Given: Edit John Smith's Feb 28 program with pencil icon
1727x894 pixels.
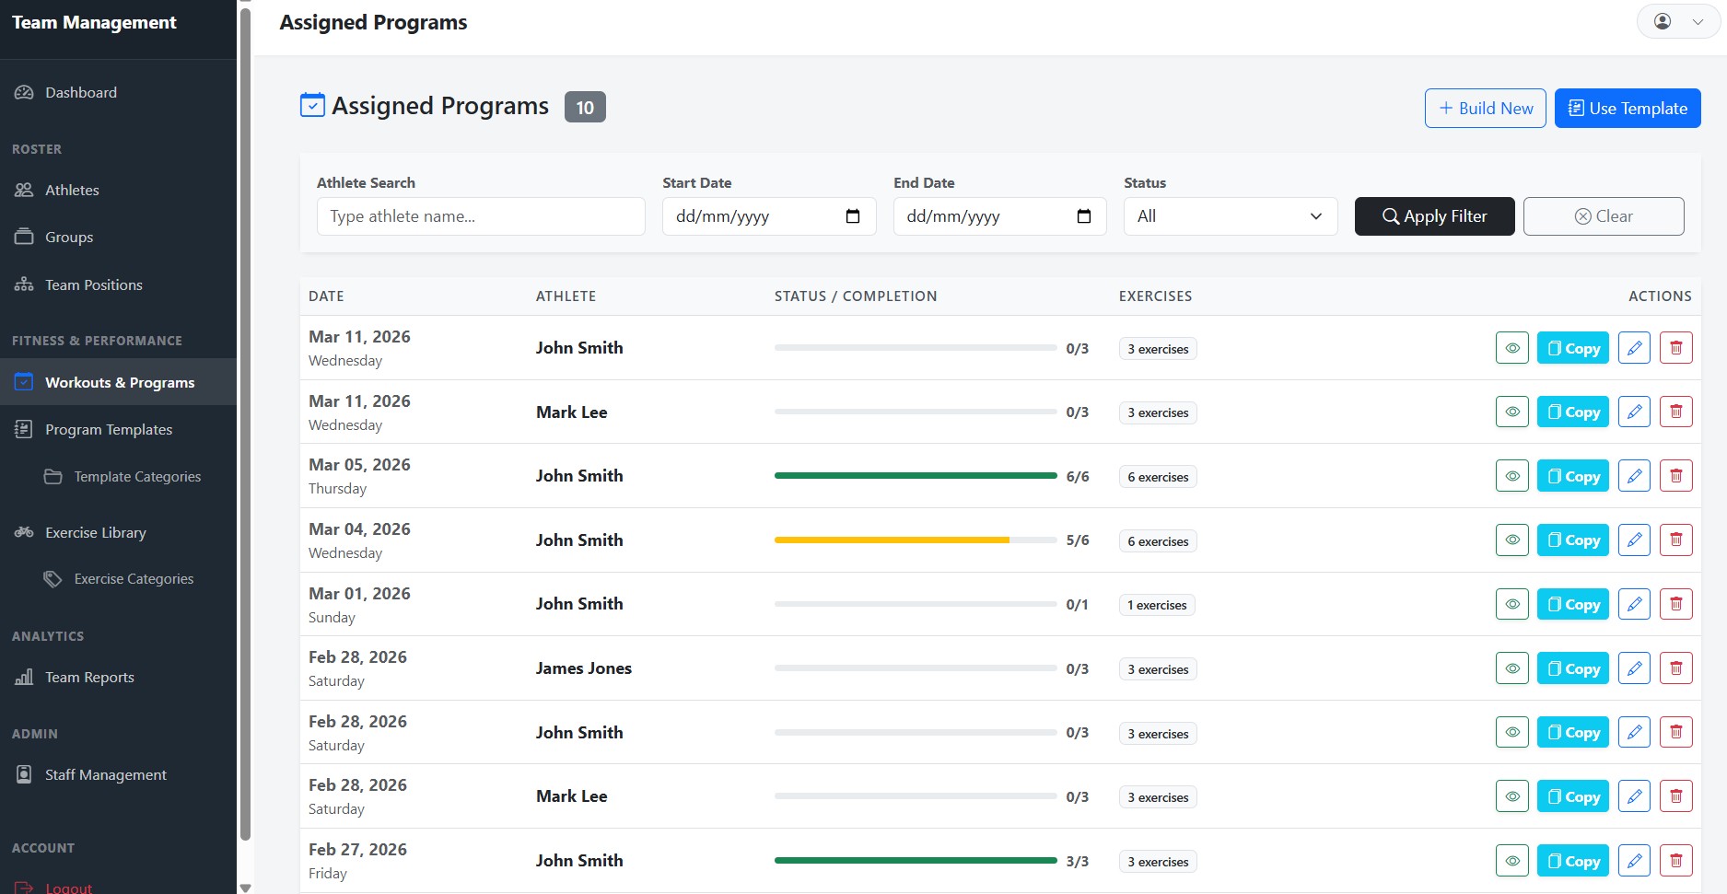Looking at the screenshot, I should (x=1634, y=732).
